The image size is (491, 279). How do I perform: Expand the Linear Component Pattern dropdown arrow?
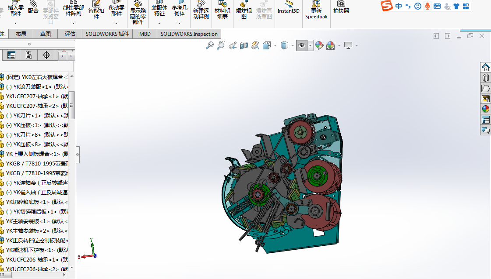73,23
